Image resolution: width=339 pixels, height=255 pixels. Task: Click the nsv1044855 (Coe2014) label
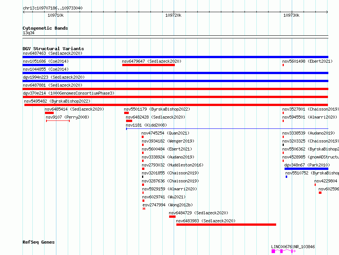point(46,69)
